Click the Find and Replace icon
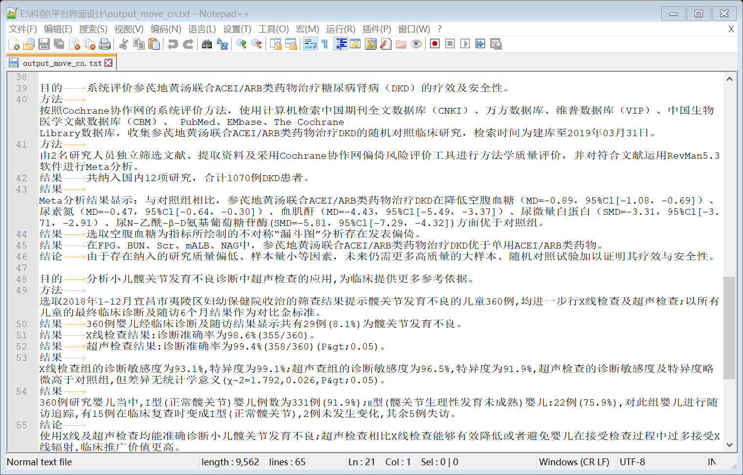This screenshot has height=475, width=743. click(x=223, y=44)
